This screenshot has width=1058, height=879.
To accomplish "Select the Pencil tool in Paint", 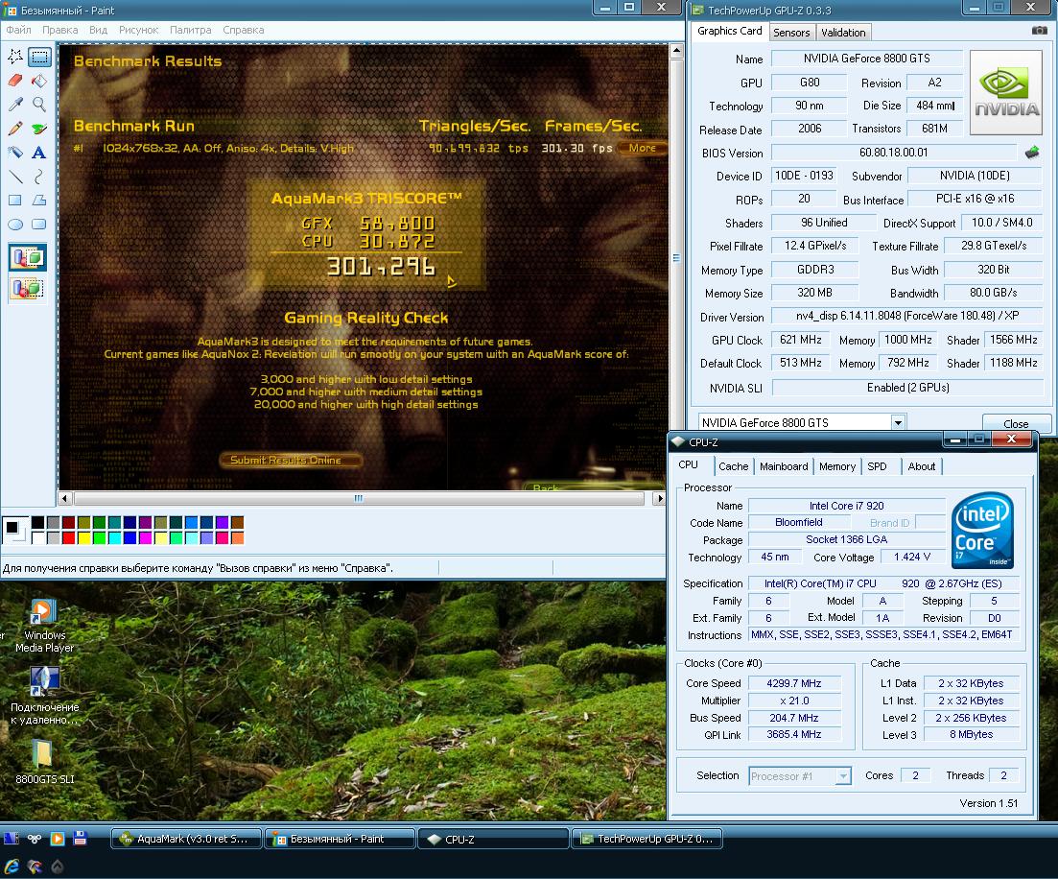I will pyautogui.click(x=14, y=129).
